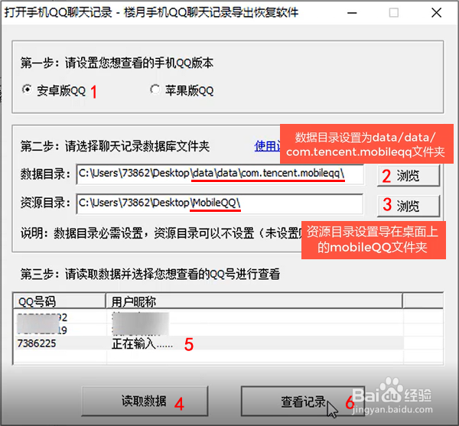This screenshot has width=459, height=426.
Task: Click the 资源目录 path input field
Action: (x=220, y=203)
